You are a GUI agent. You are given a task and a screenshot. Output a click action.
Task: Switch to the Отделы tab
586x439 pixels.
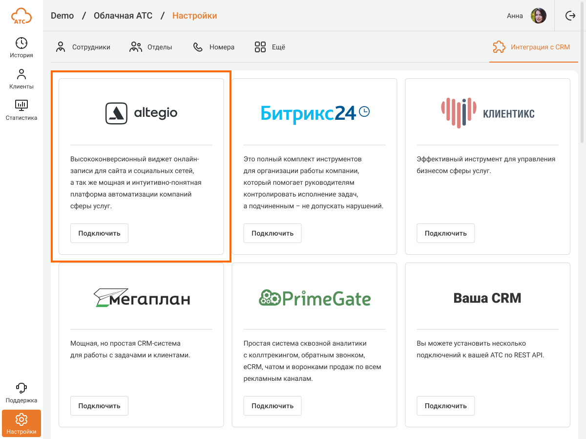pos(151,47)
